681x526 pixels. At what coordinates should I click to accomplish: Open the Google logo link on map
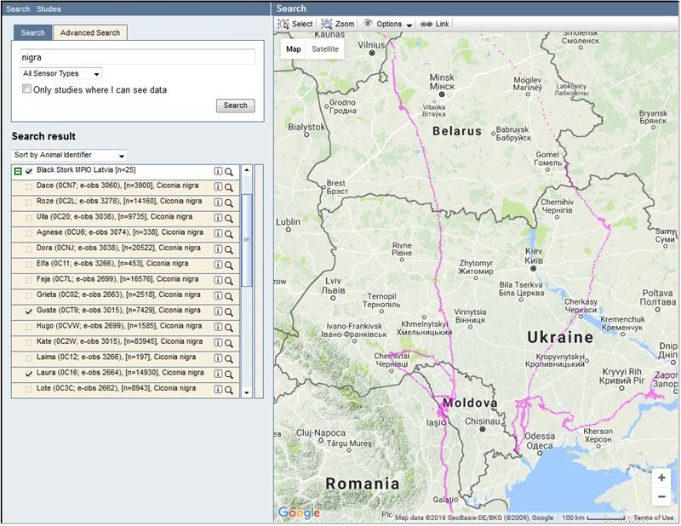tap(300, 513)
